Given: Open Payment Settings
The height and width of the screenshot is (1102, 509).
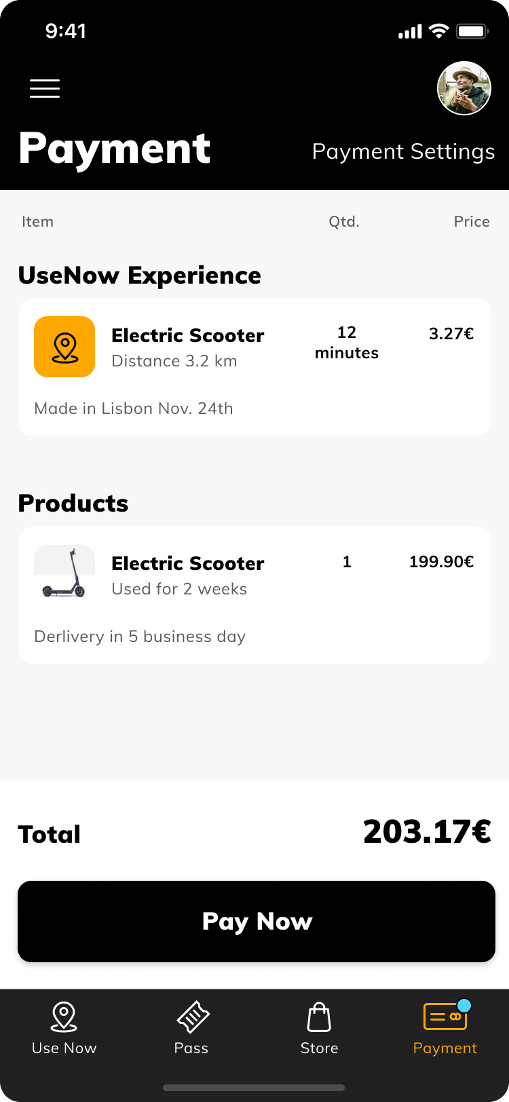Looking at the screenshot, I should pyautogui.click(x=403, y=151).
